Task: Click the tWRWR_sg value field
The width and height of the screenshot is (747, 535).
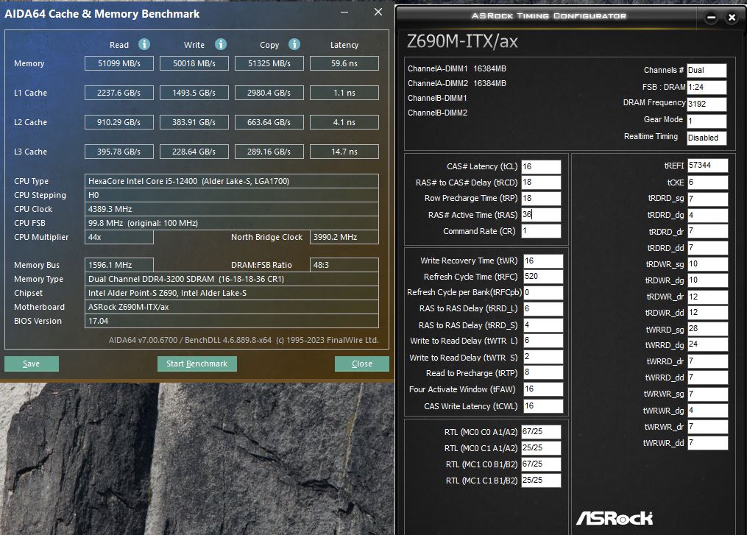Action: point(707,394)
